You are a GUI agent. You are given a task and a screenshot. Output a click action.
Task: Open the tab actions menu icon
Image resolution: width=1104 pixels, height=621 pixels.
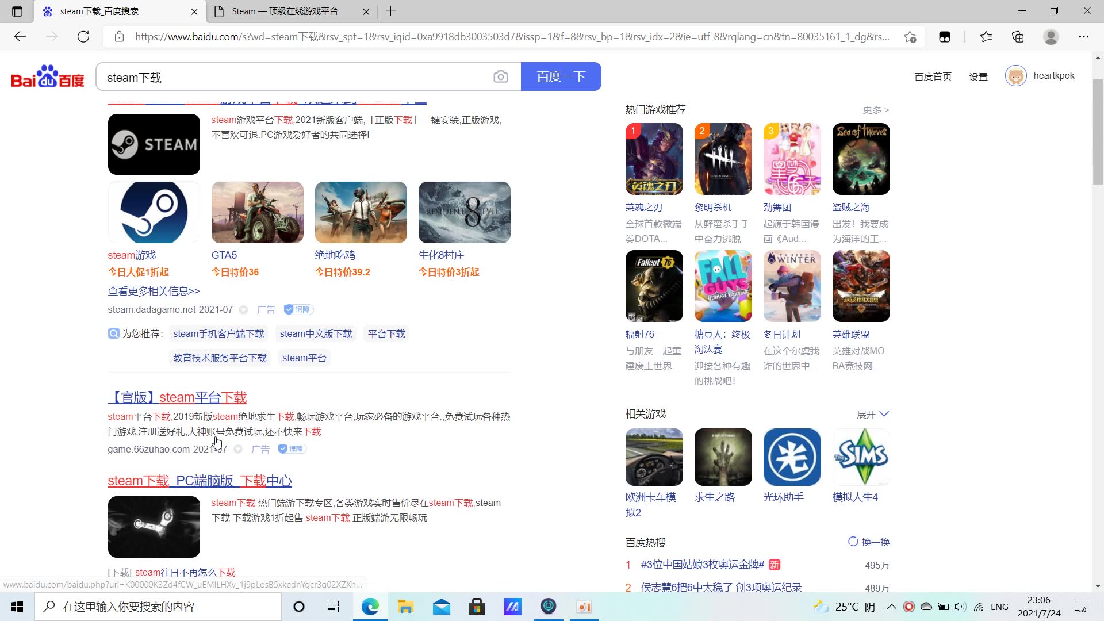point(17,11)
